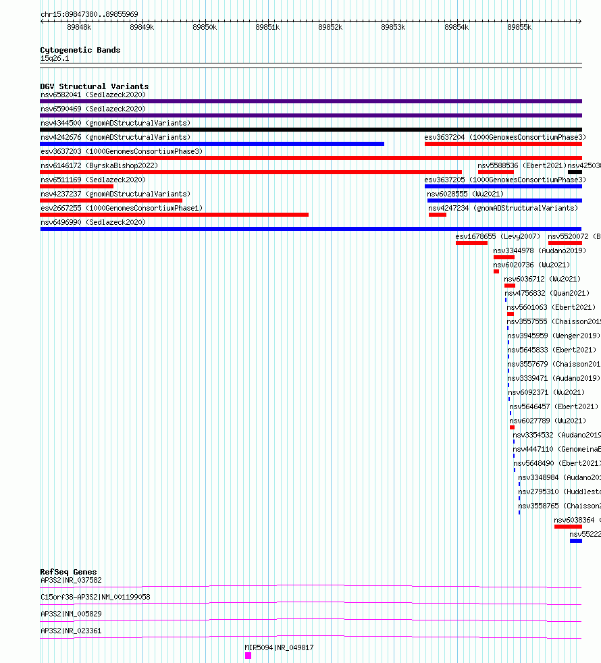Click the DGV Structural Variants track title
This screenshot has height=663, width=601.
point(95,86)
